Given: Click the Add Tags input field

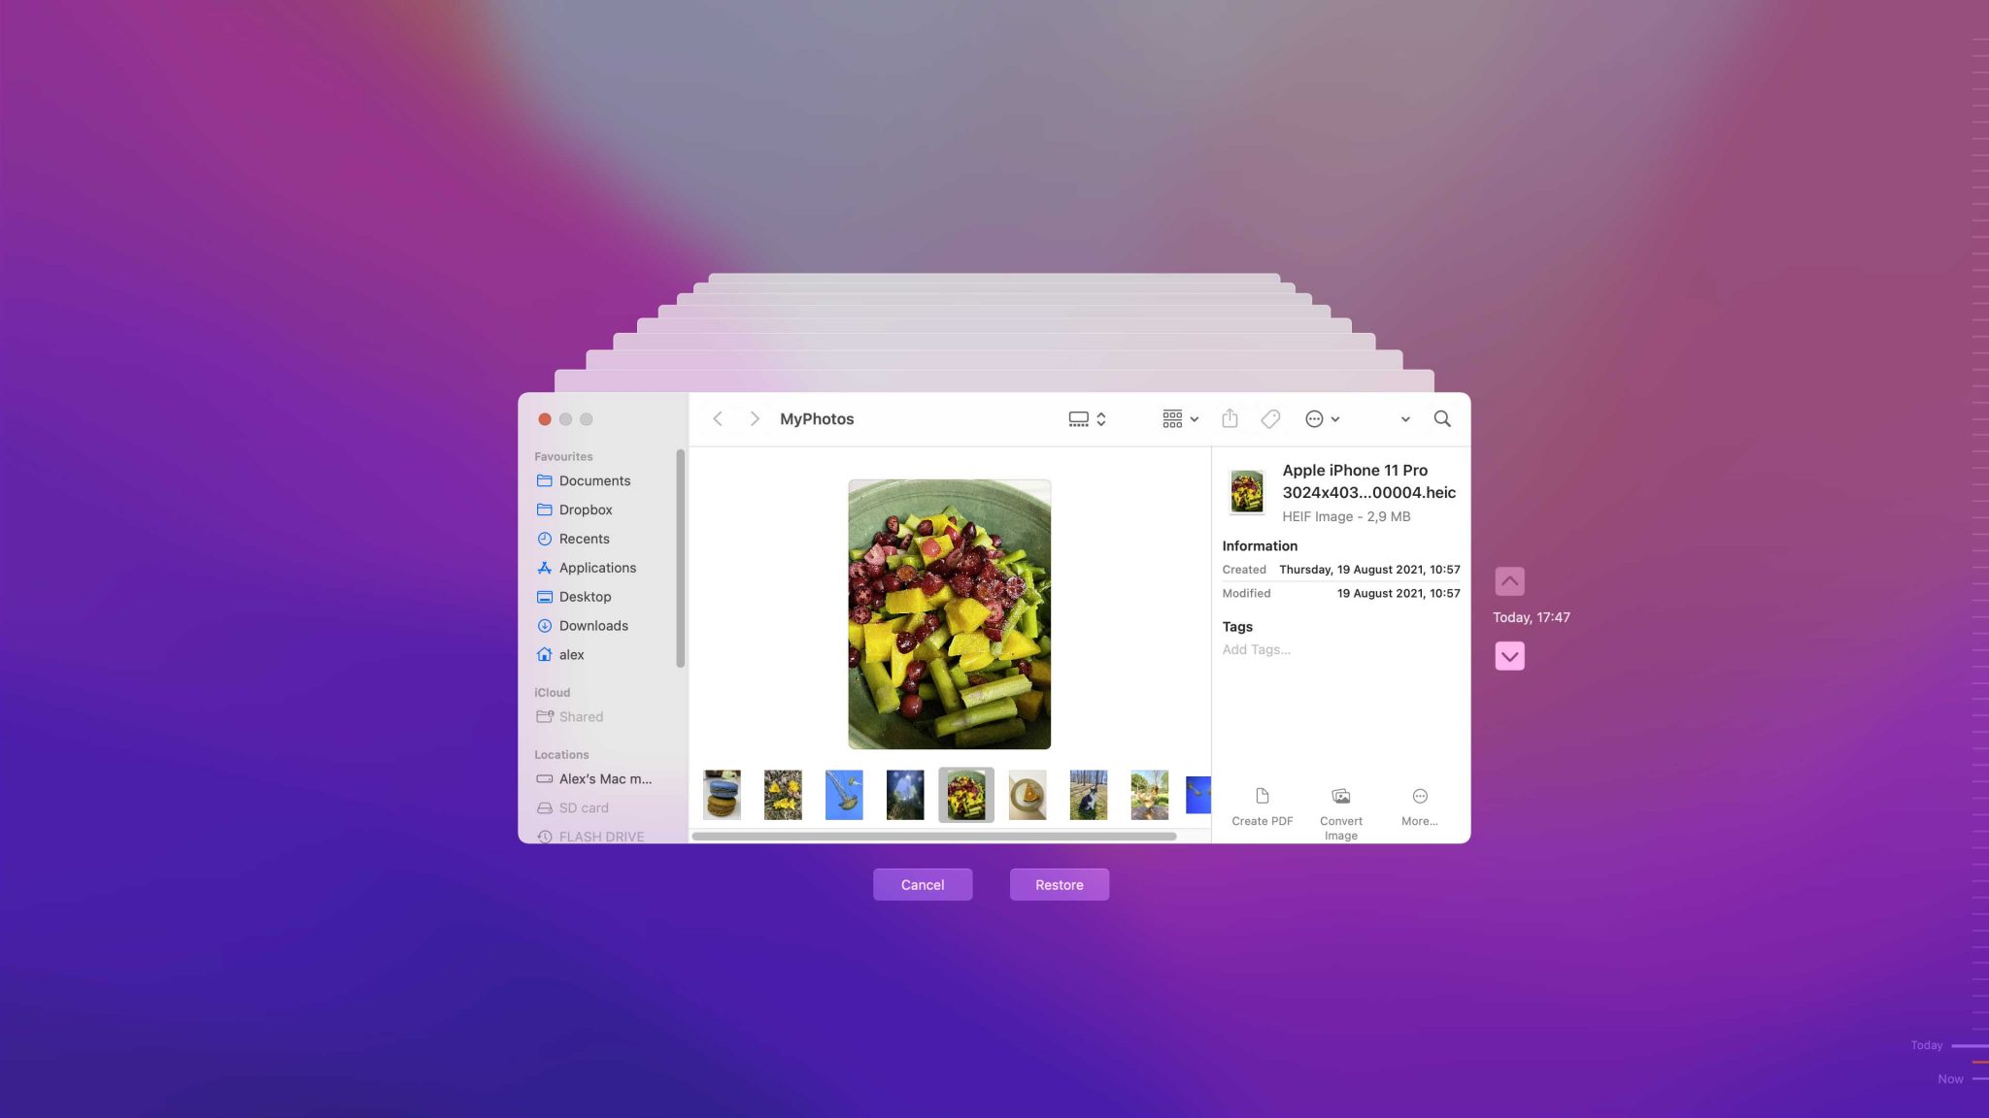Looking at the screenshot, I should 1257,650.
